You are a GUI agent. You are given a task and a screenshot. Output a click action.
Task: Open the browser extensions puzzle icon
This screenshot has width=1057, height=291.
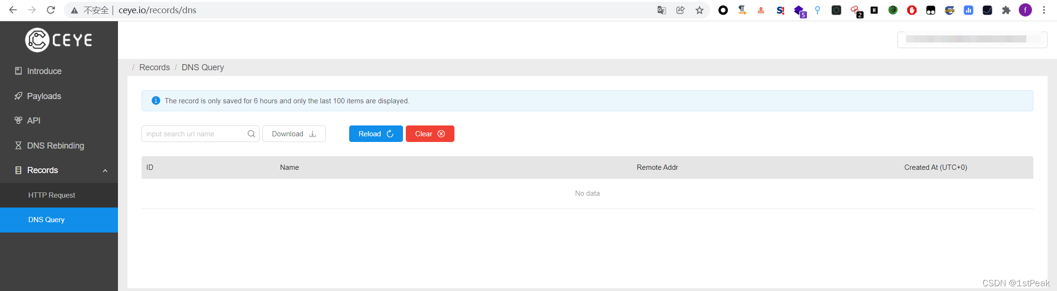1006,10
